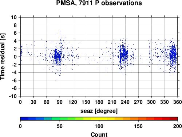
Task: Click the dense point cluster near 350 degrees
Action: pyautogui.click(x=173, y=54)
